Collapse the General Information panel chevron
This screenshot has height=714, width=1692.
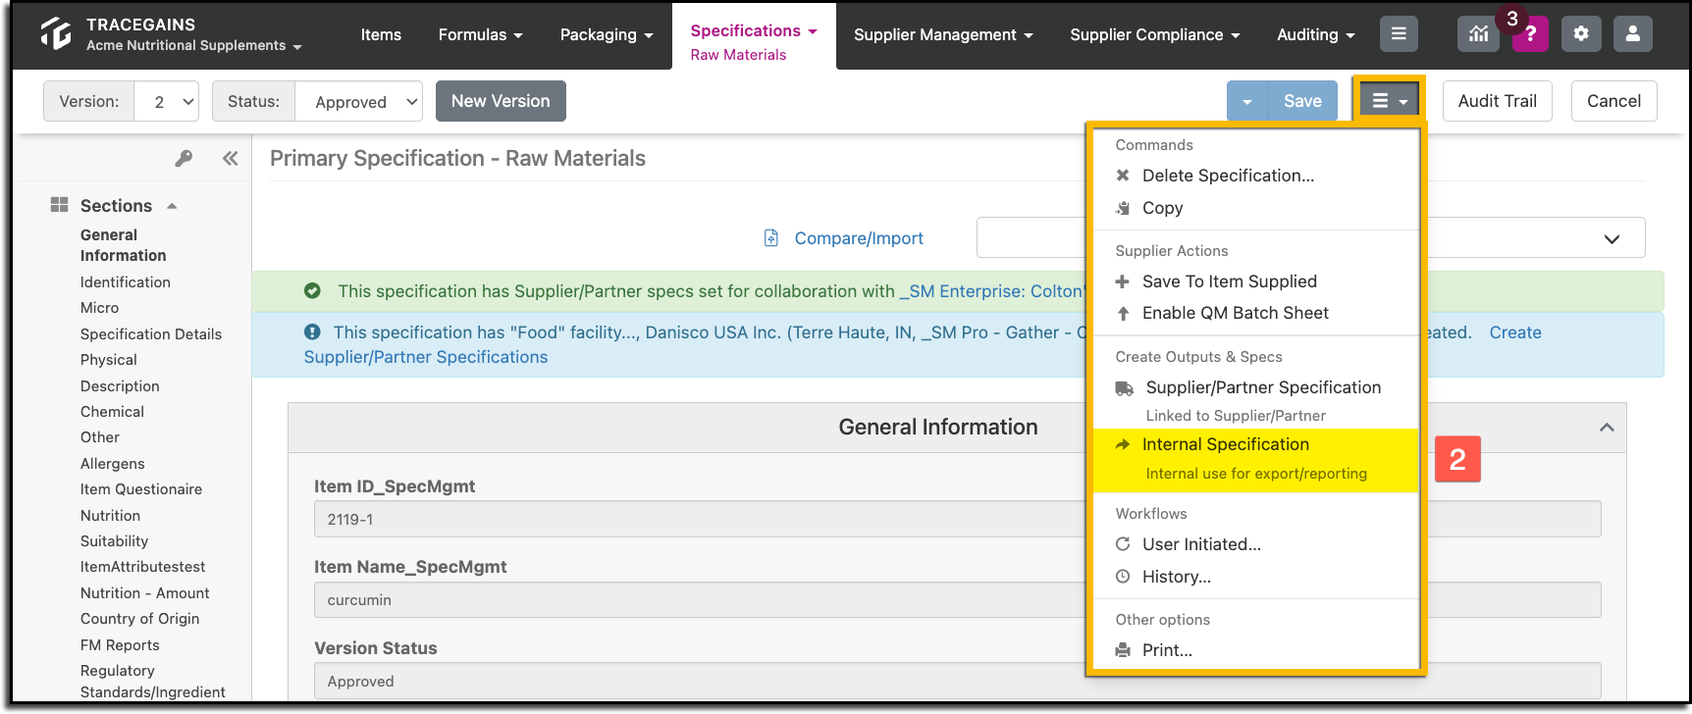(x=1607, y=428)
